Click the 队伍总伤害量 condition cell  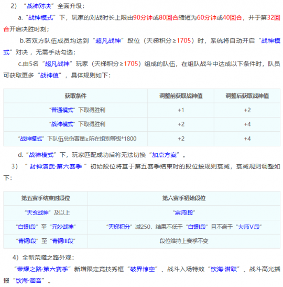tap(75, 139)
